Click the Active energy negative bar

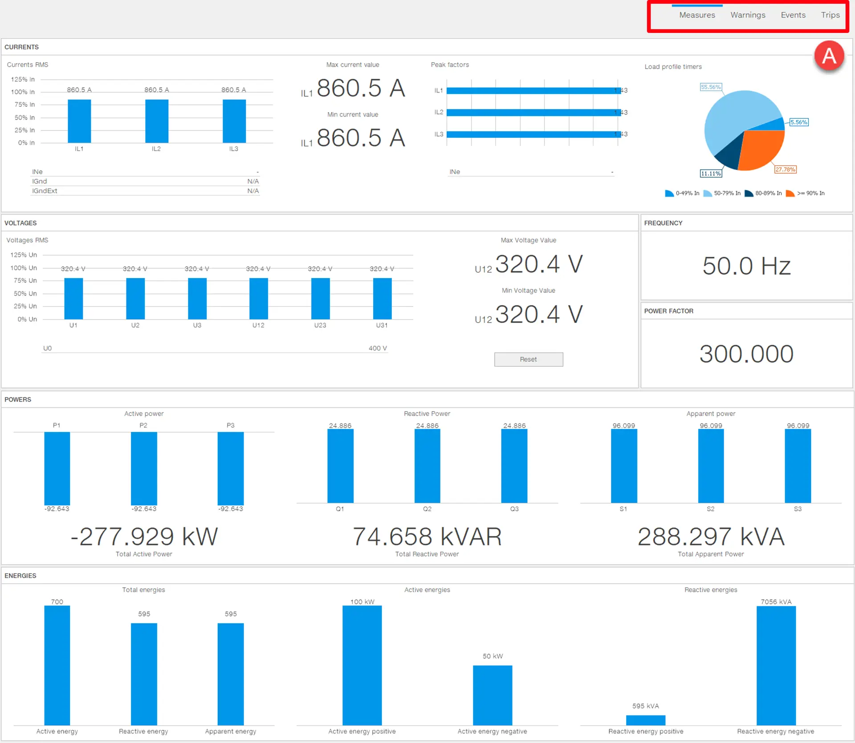(492, 695)
